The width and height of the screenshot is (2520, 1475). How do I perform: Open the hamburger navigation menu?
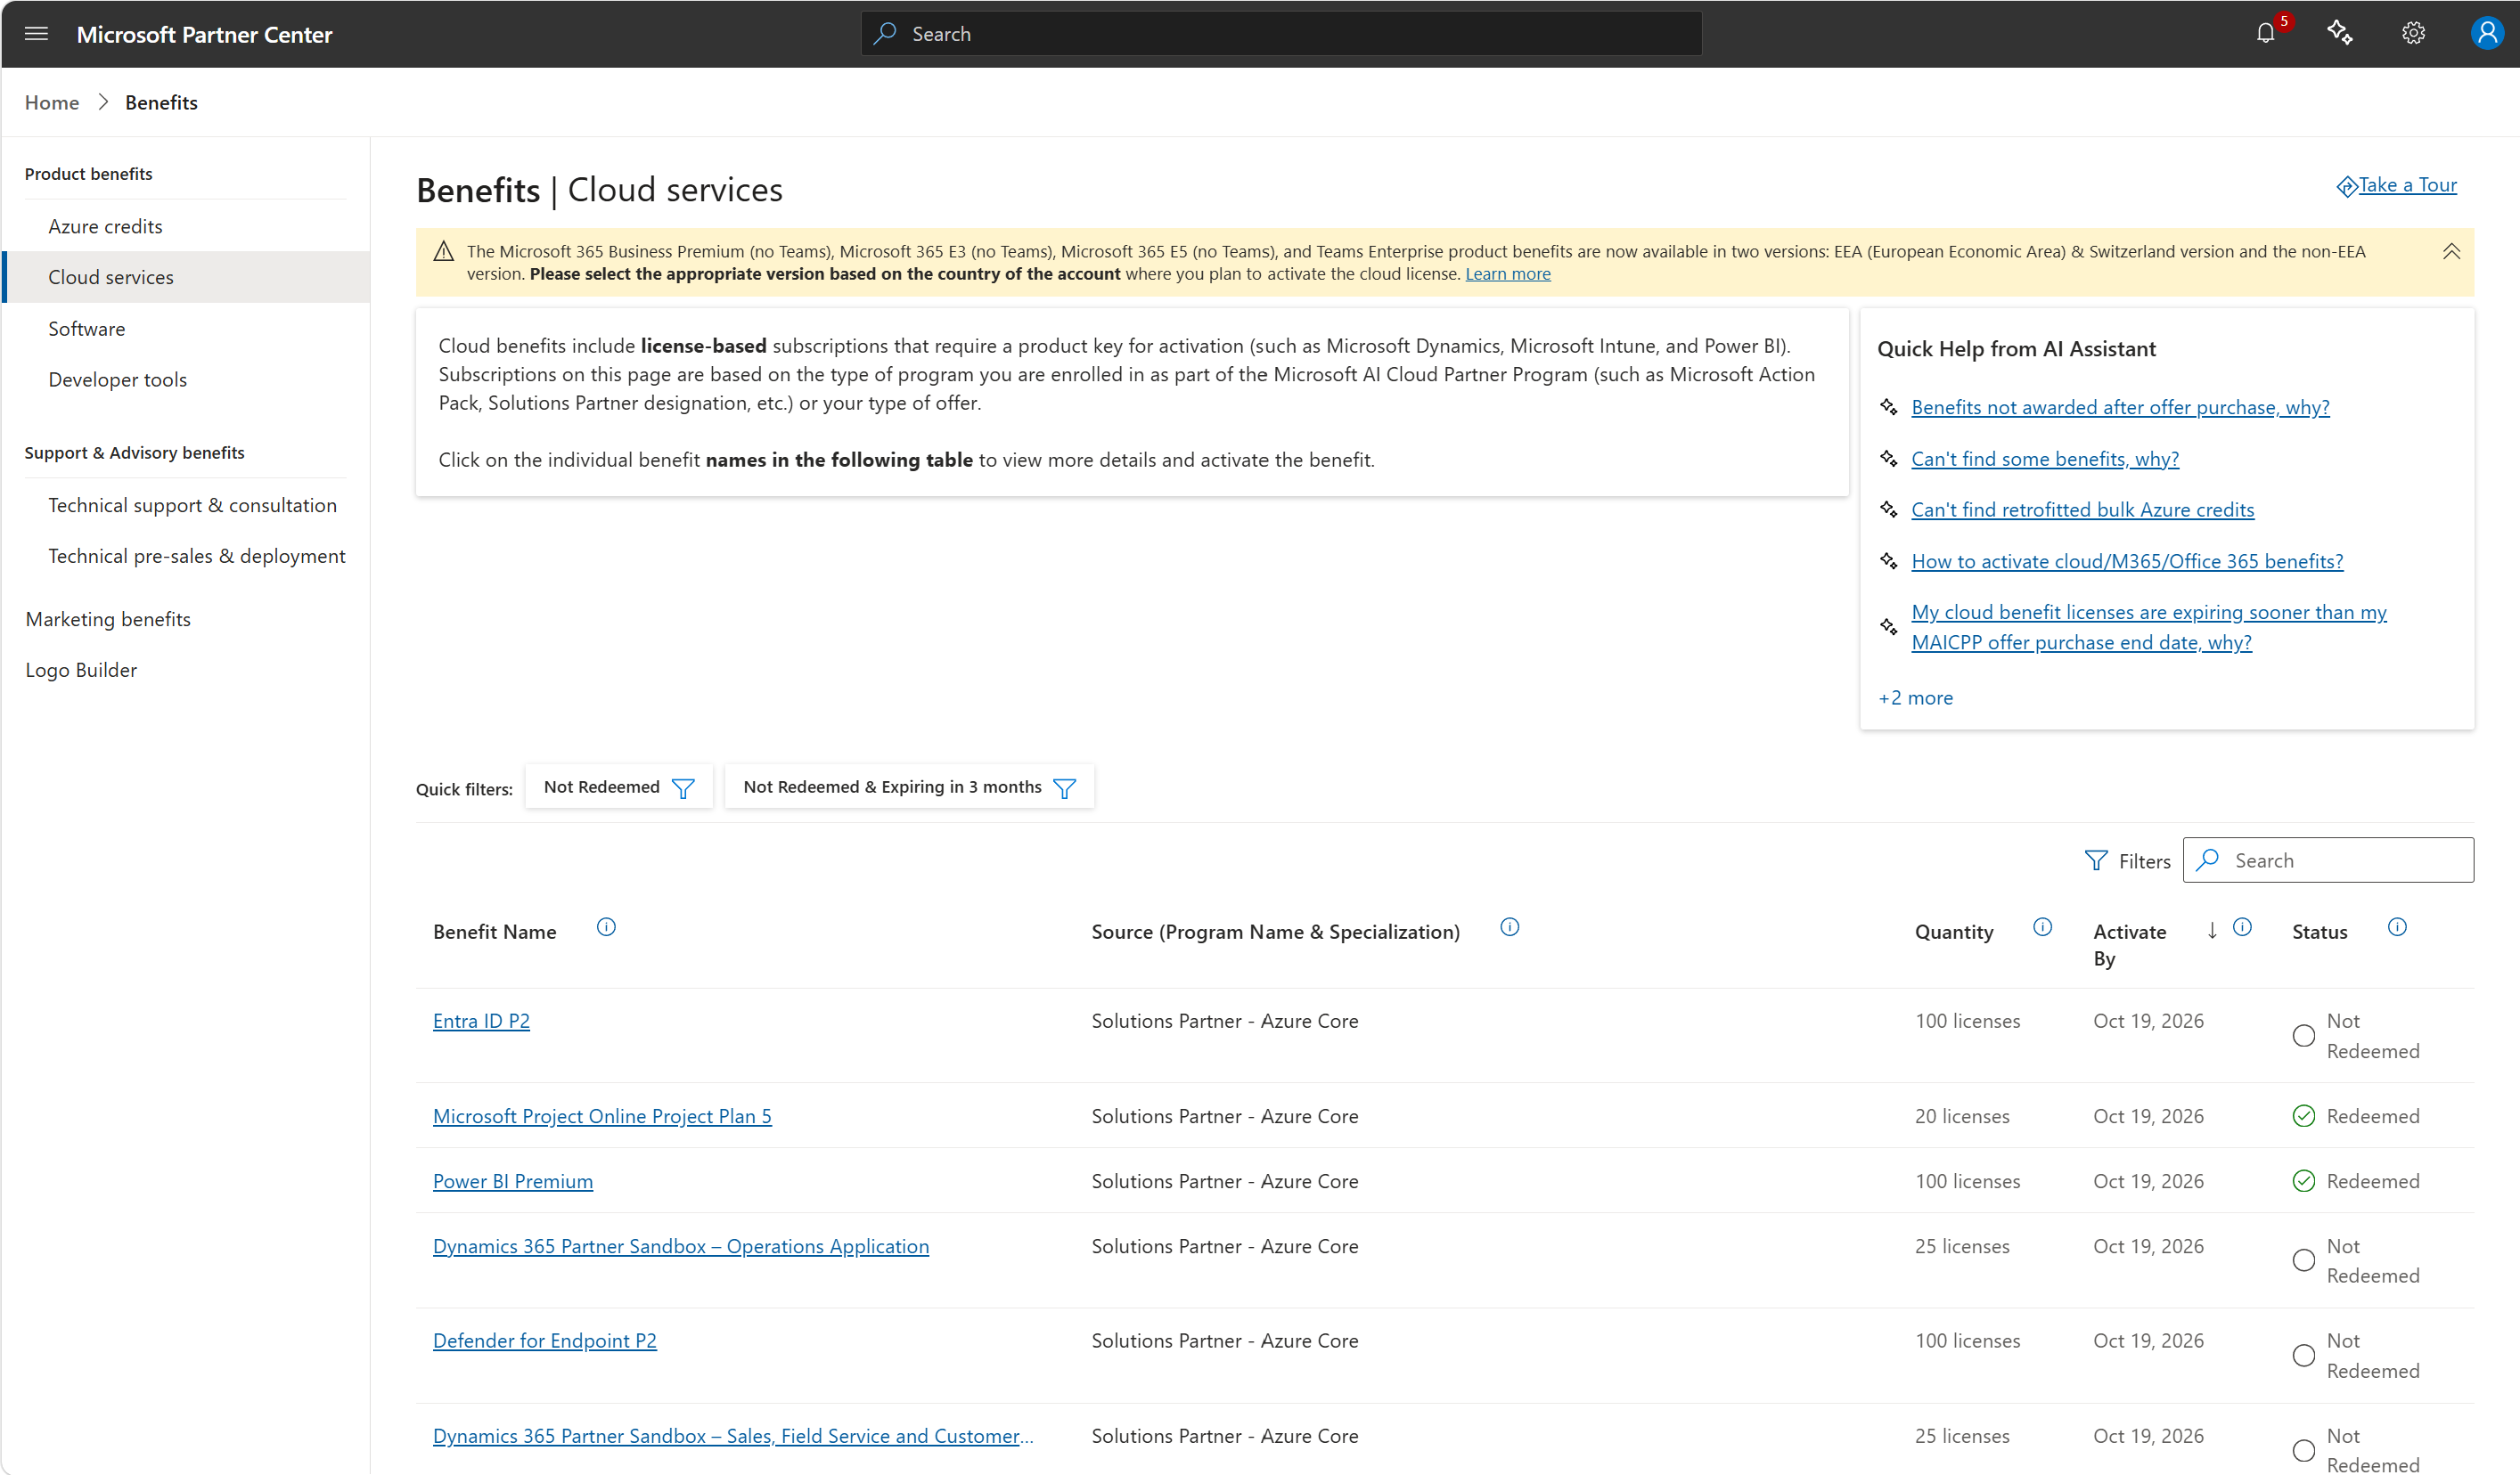tap(36, 34)
